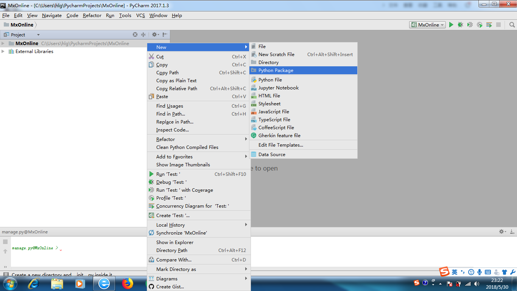Select Stylesheet in New submenu
The height and width of the screenshot is (291, 517).
coord(303,103)
